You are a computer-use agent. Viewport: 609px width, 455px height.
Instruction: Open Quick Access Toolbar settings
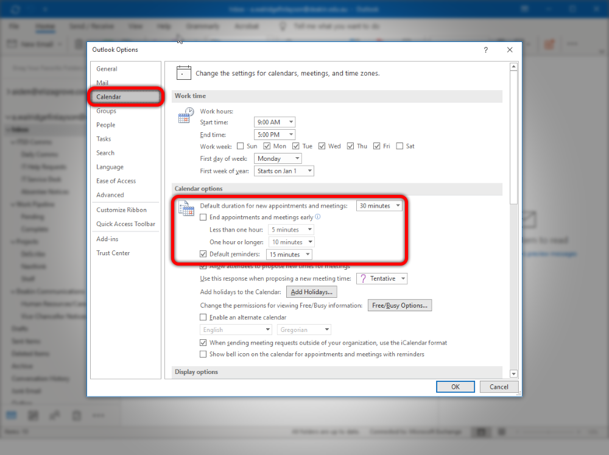click(125, 224)
